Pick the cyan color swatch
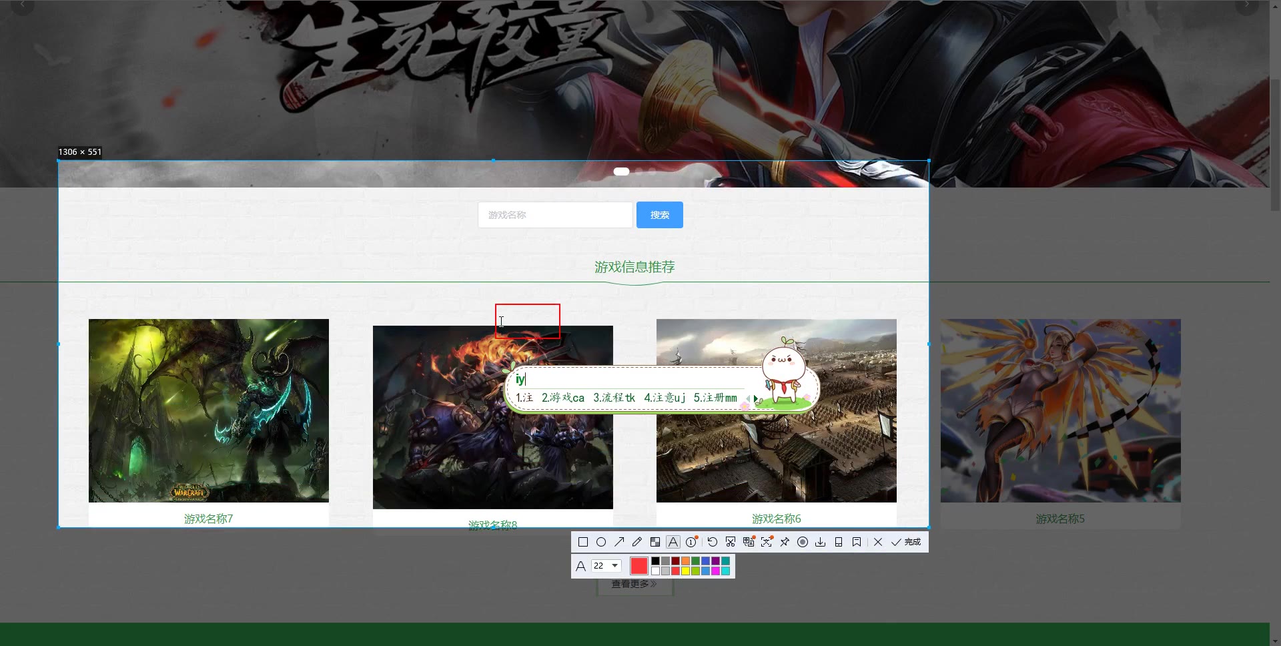 point(725,571)
